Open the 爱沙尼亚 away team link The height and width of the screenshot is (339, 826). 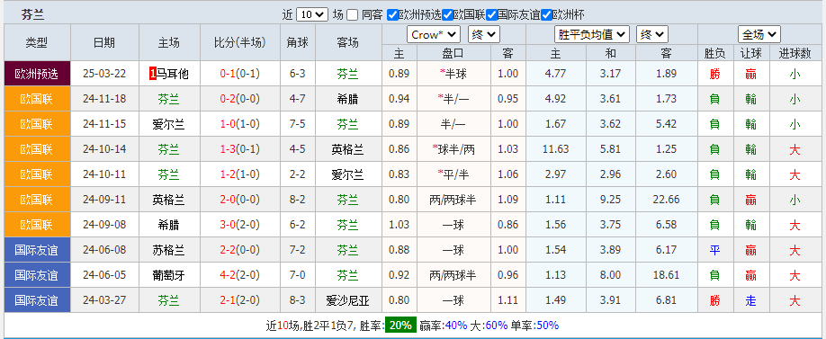pos(347,300)
